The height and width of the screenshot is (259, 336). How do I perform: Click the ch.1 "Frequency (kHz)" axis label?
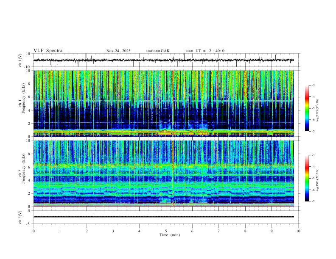(23, 98)
